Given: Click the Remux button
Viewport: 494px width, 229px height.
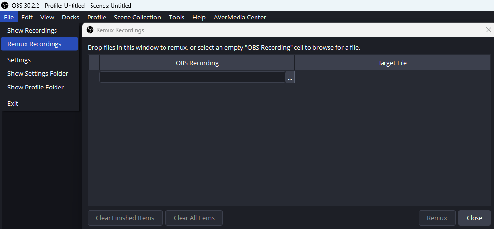Looking at the screenshot, I should point(437,218).
